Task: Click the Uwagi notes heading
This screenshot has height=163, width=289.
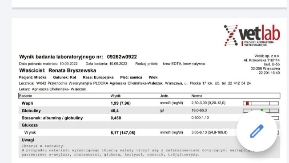Action: (x=28, y=140)
